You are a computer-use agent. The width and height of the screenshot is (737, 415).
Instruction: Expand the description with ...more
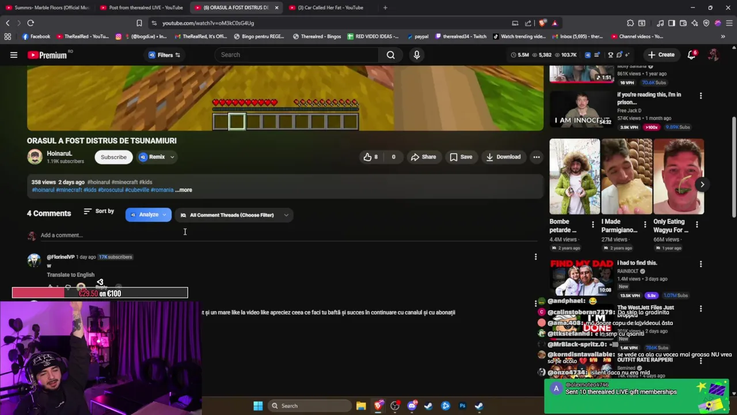(184, 190)
